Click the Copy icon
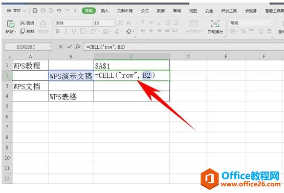This screenshot has width=284, height=193. 23,31
